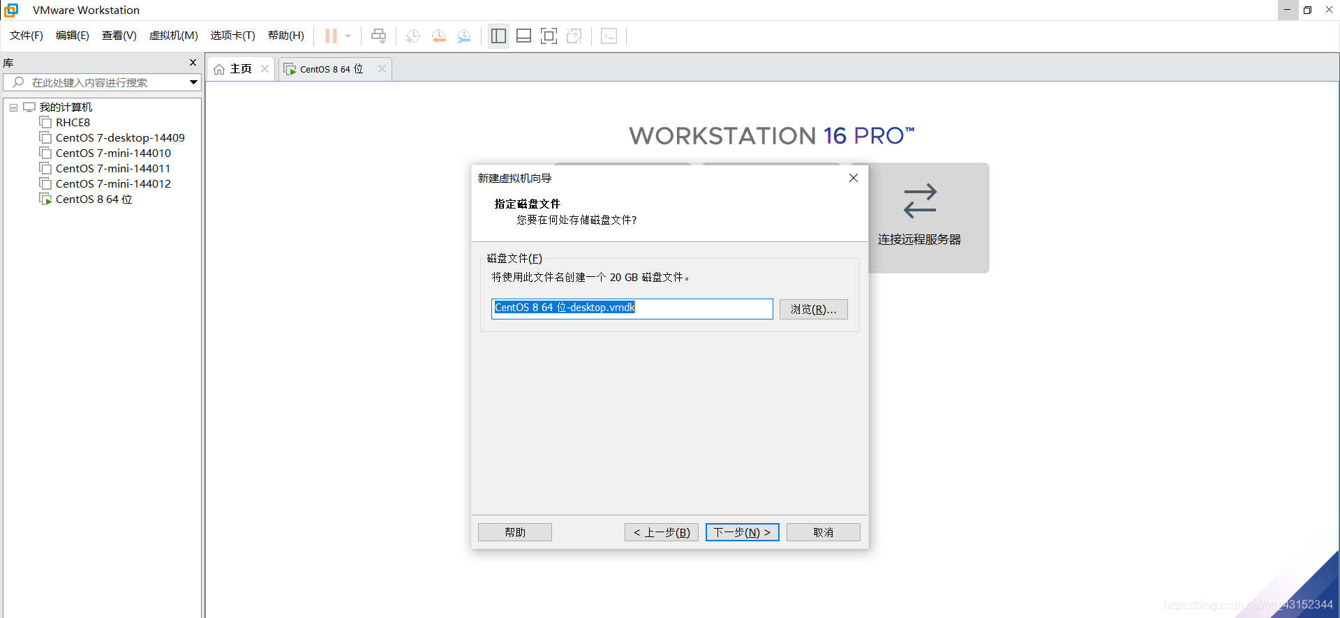The width and height of the screenshot is (1340, 618).
Task: Open the 虚拟机(M) menu
Action: tap(174, 36)
